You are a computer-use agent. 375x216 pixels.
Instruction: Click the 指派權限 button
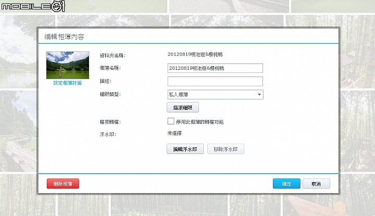point(183,108)
